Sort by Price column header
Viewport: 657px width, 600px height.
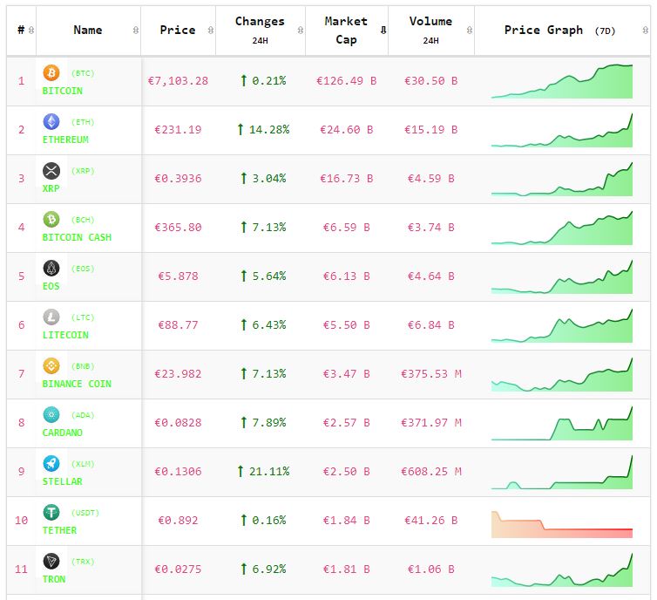point(178,30)
